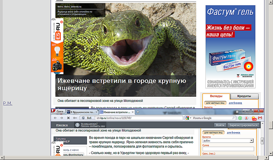Select the 'Ижевчане встретили...' browser tab
Screen dimensions: 273x160
pos(117,112)
